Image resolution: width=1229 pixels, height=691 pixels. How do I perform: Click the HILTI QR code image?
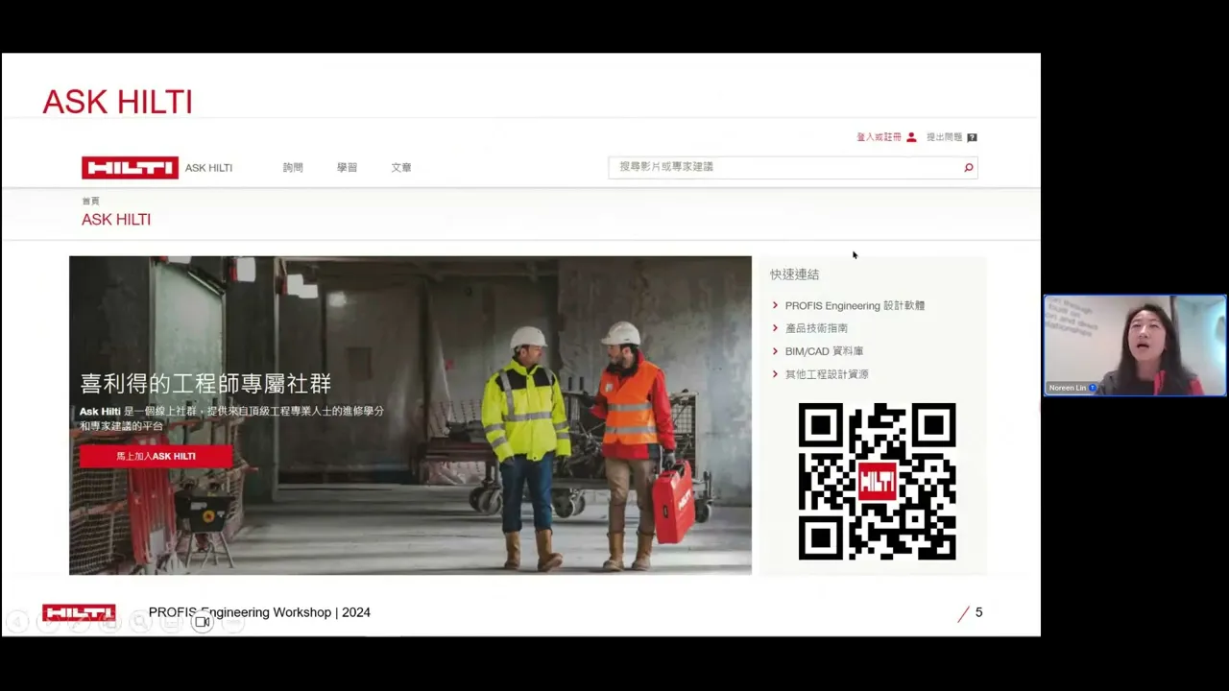click(x=877, y=482)
